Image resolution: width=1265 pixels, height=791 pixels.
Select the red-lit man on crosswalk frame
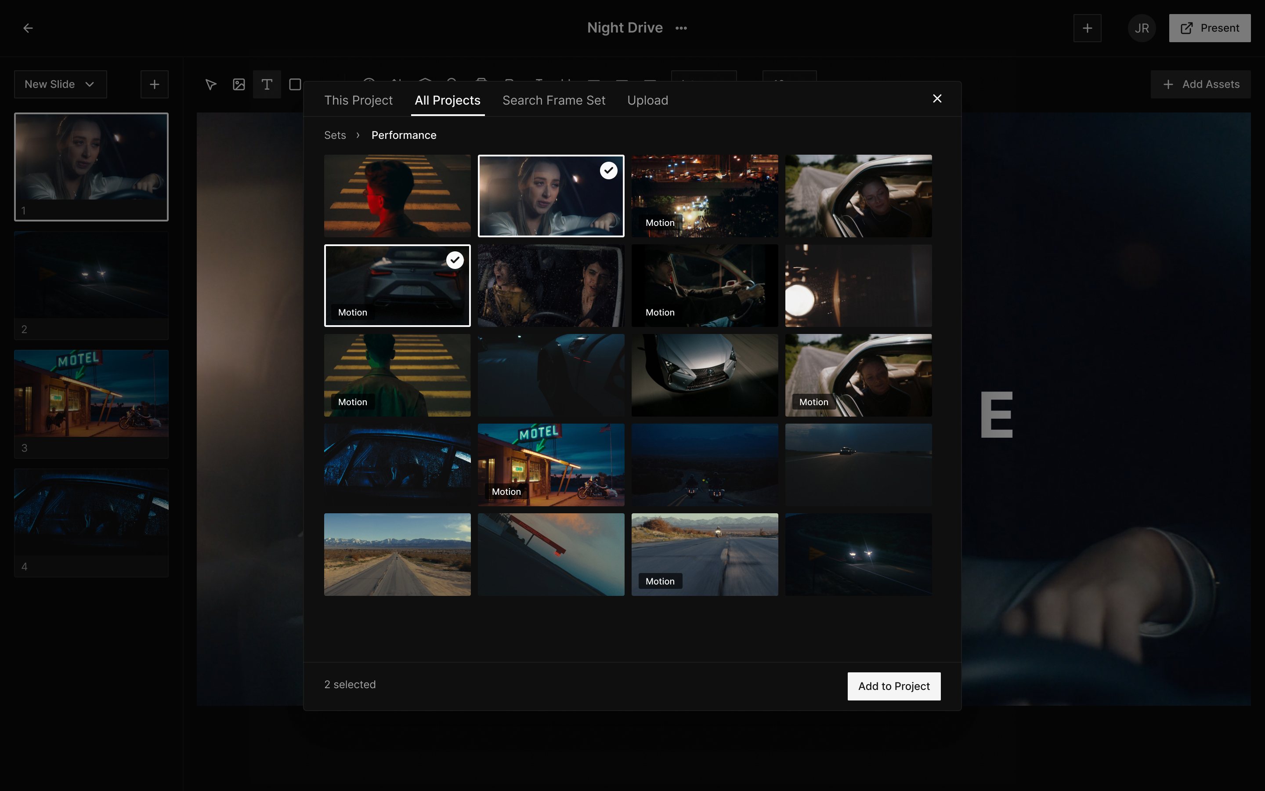(x=397, y=196)
